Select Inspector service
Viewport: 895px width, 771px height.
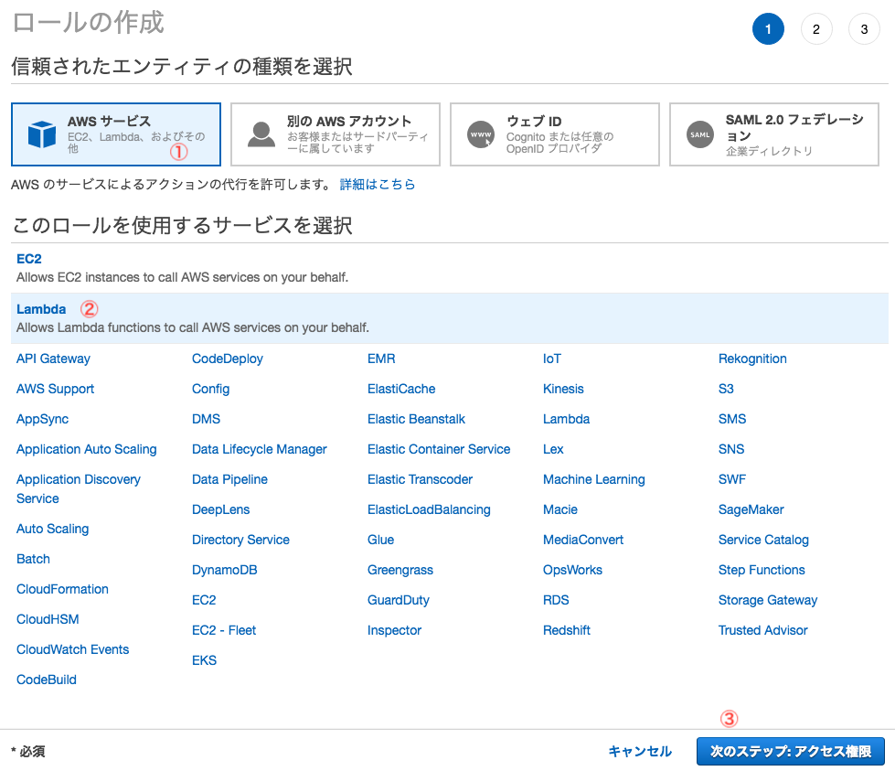pos(394,630)
